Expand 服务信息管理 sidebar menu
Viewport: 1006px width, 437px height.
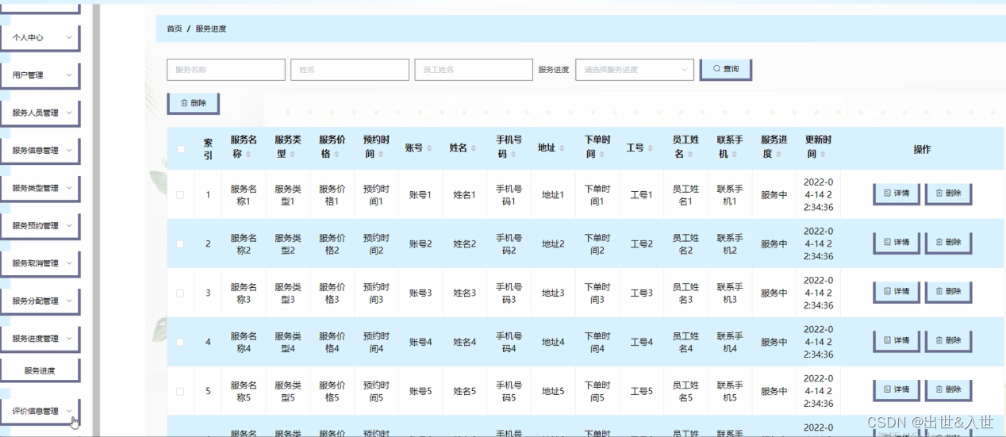point(40,151)
